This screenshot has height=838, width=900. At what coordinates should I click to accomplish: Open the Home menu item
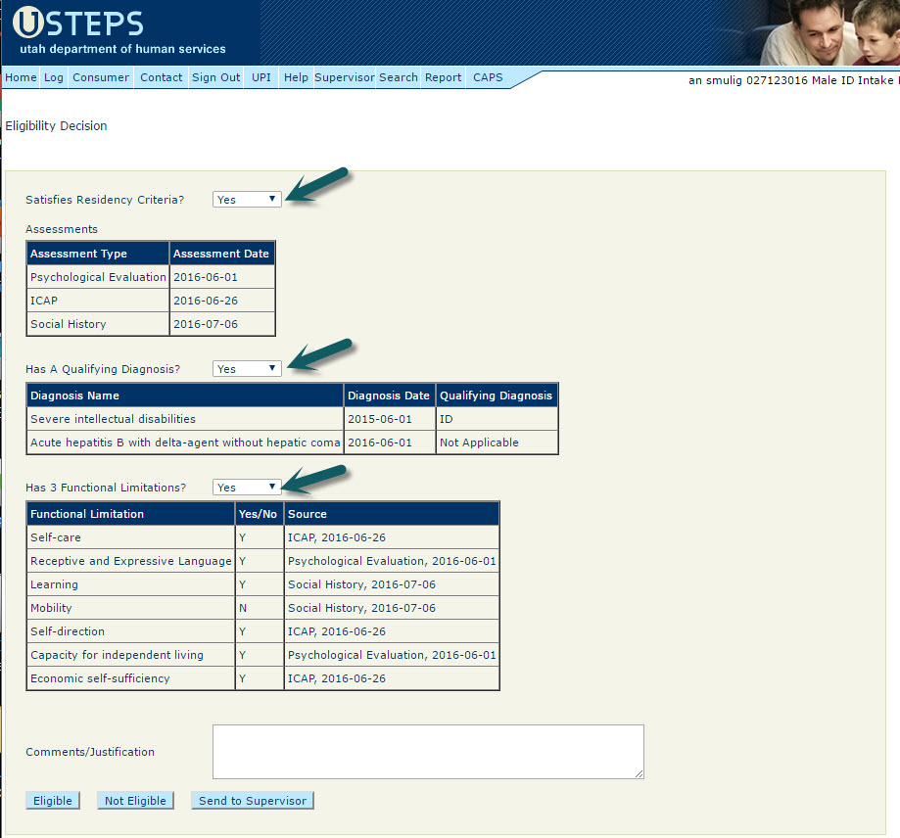click(21, 78)
